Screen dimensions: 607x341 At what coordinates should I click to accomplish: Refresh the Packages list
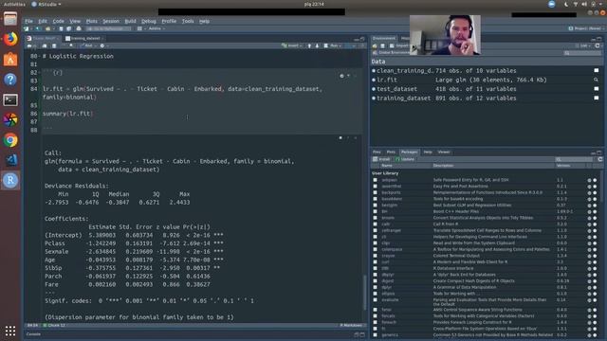coord(599,159)
